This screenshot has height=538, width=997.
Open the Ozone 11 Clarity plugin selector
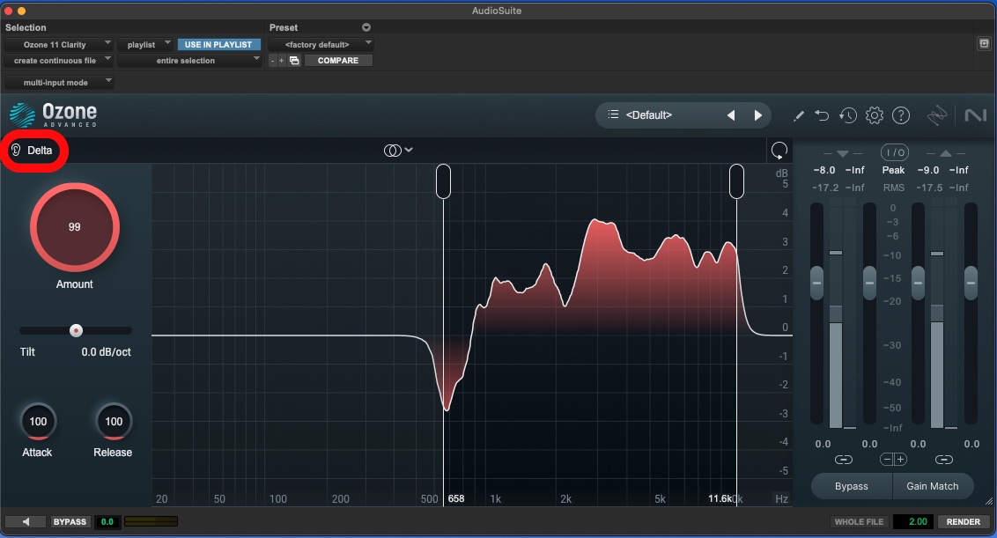click(x=58, y=45)
